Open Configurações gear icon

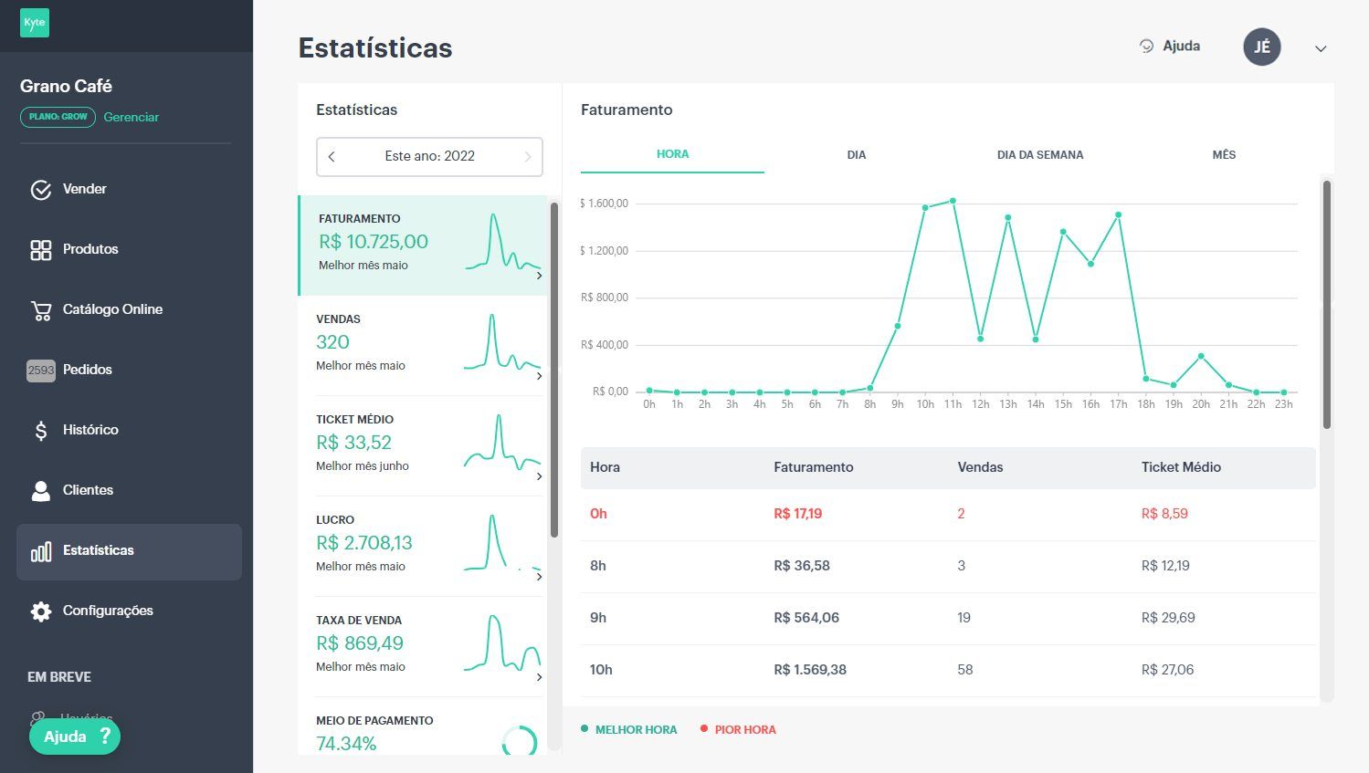click(x=41, y=611)
